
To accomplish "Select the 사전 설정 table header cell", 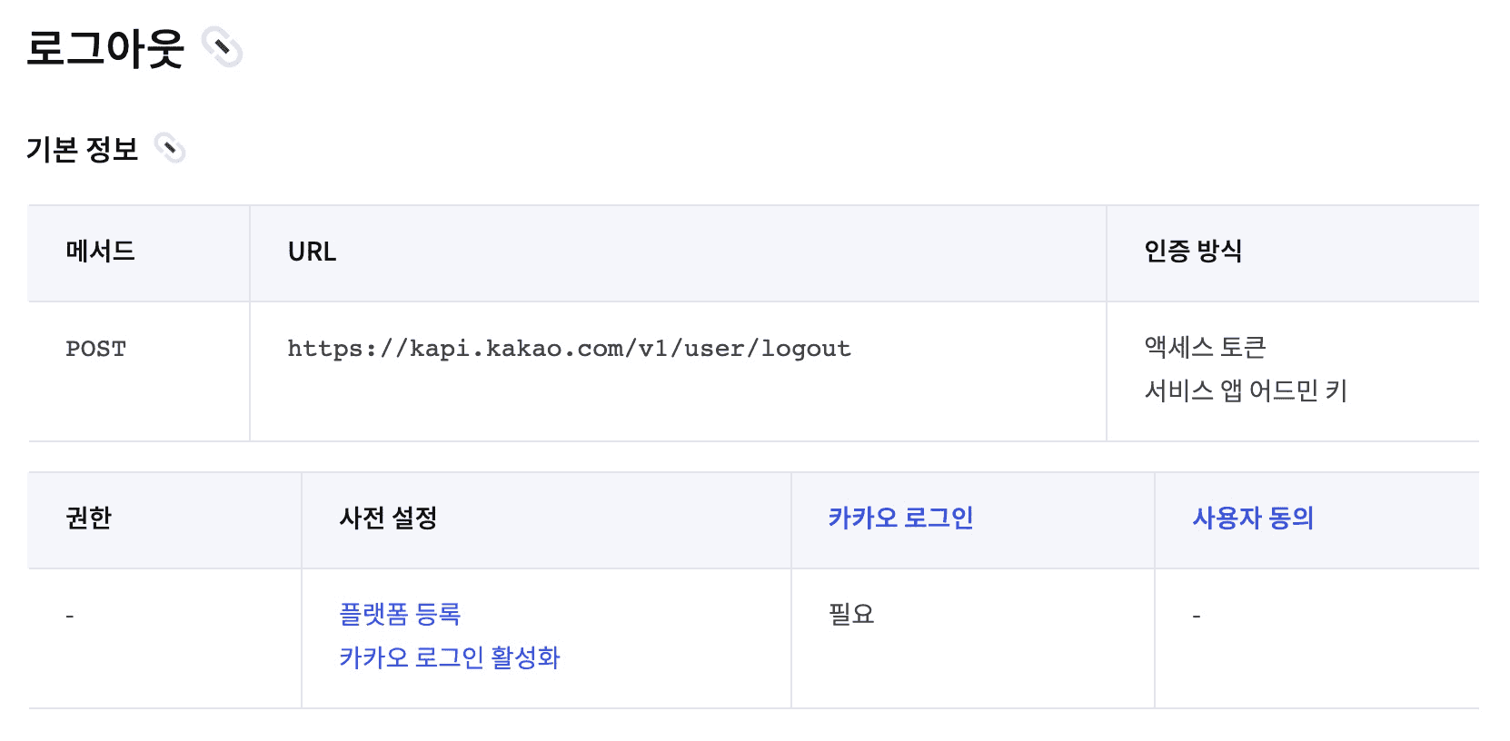I will coord(546,520).
